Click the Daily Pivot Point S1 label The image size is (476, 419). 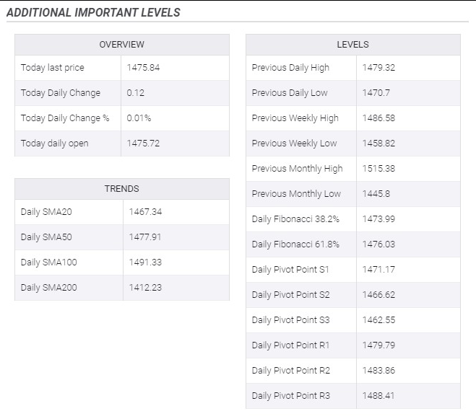290,270
